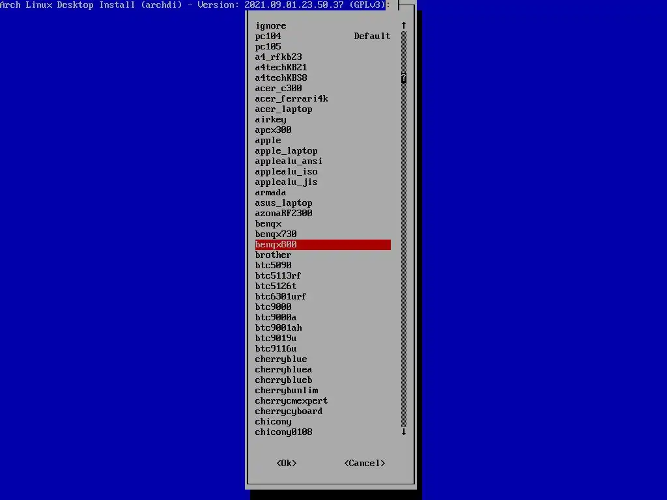
Task: Choose cherrycyboard keyboard model
Action: click(x=323, y=411)
